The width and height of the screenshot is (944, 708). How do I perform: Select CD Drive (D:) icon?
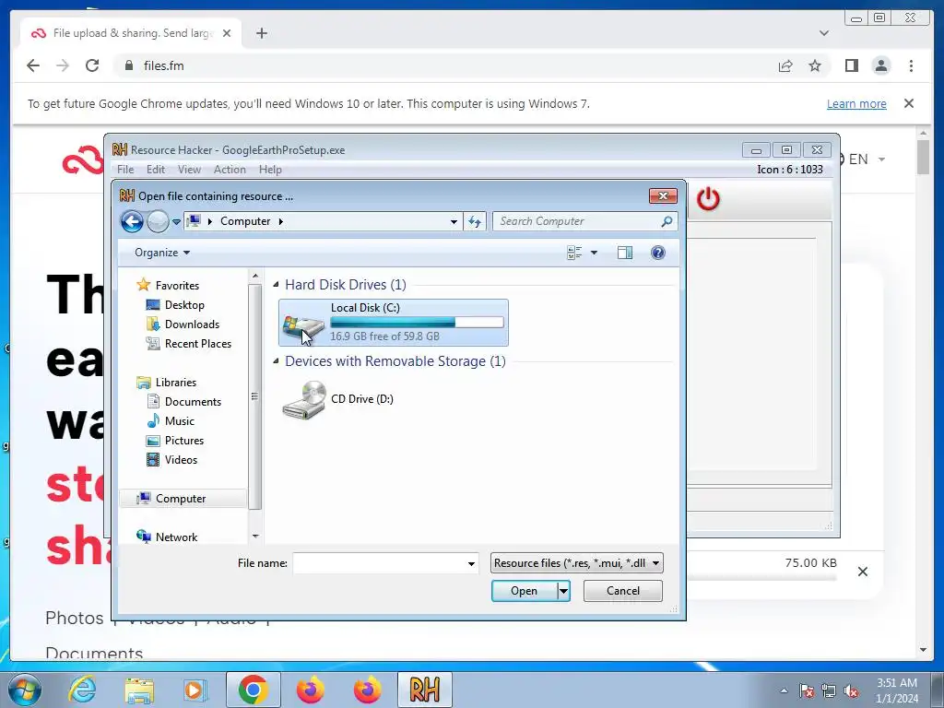click(x=304, y=400)
